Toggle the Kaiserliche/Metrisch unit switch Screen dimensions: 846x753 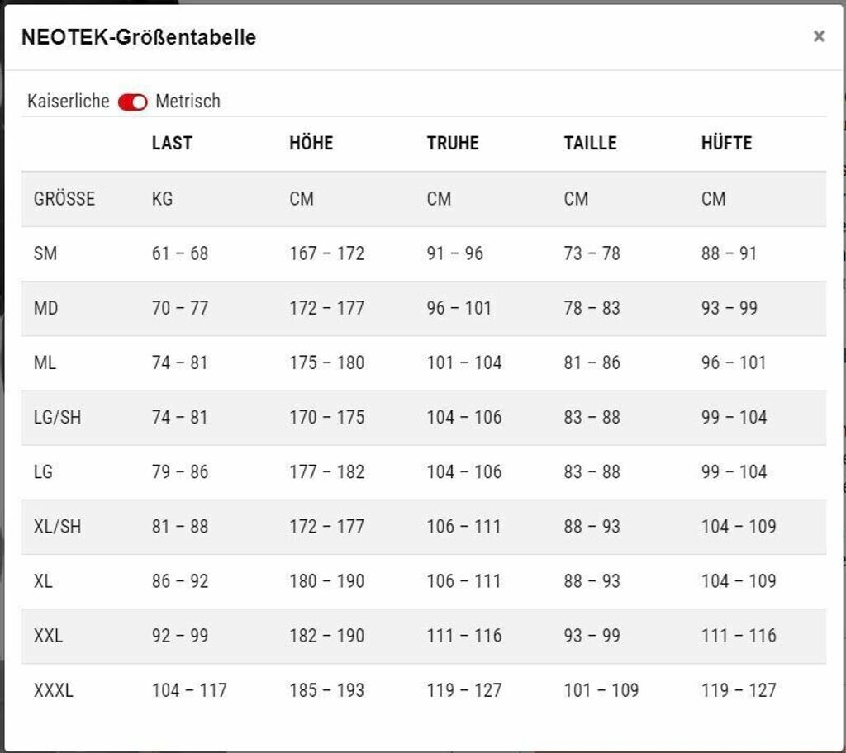[x=132, y=102]
